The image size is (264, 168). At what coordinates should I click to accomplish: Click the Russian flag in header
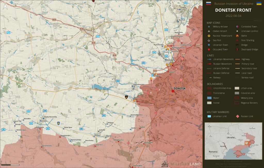208,4
